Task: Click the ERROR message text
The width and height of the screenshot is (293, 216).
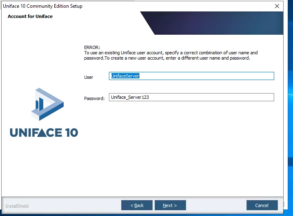Action: pos(171,53)
